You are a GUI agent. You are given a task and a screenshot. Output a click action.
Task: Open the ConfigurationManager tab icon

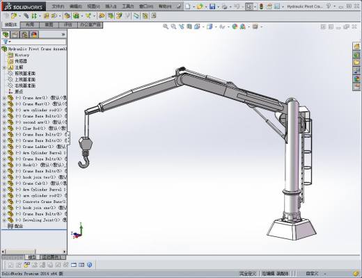(x=24, y=35)
